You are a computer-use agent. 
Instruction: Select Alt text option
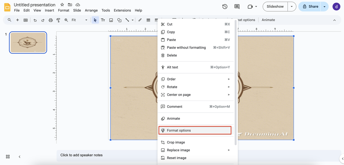[195, 67]
